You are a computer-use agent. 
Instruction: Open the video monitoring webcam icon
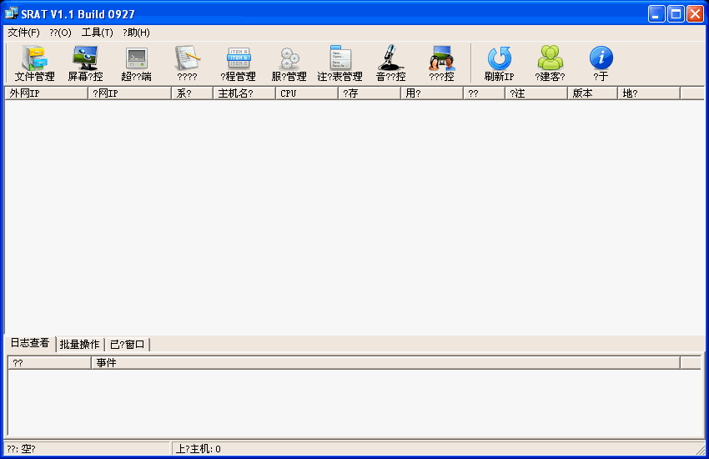tap(441, 63)
